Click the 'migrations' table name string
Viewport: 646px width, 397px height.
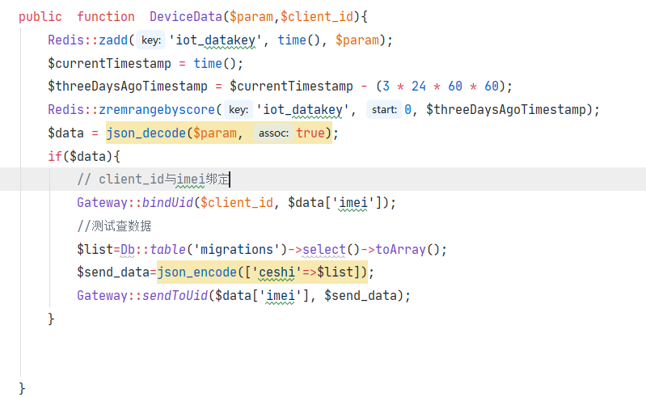(x=237, y=249)
